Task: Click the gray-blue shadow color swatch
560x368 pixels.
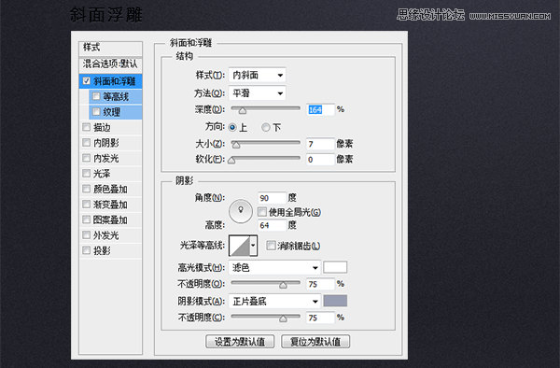Action: (335, 301)
